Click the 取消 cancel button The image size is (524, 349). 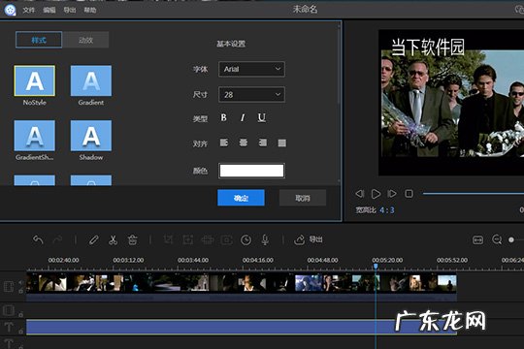pyautogui.click(x=303, y=198)
